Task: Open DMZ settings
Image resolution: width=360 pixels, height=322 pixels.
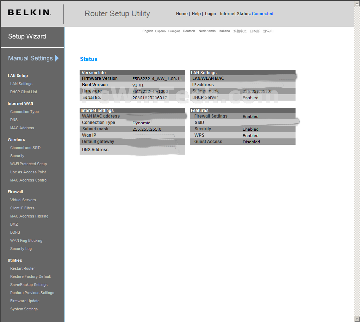Action: click(14, 224)
